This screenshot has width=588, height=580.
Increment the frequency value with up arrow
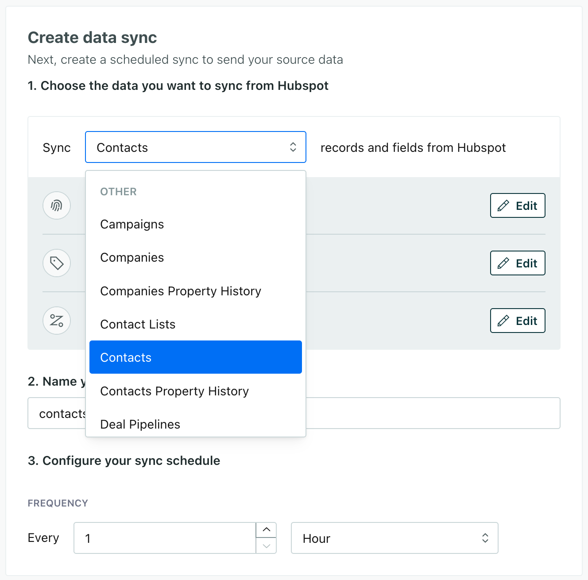tap(266, 529)
